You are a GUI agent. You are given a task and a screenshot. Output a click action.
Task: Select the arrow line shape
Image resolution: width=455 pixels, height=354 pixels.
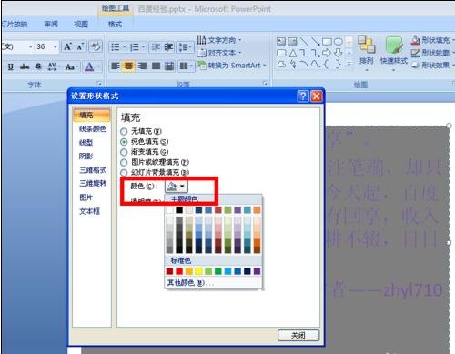(316, 41)
